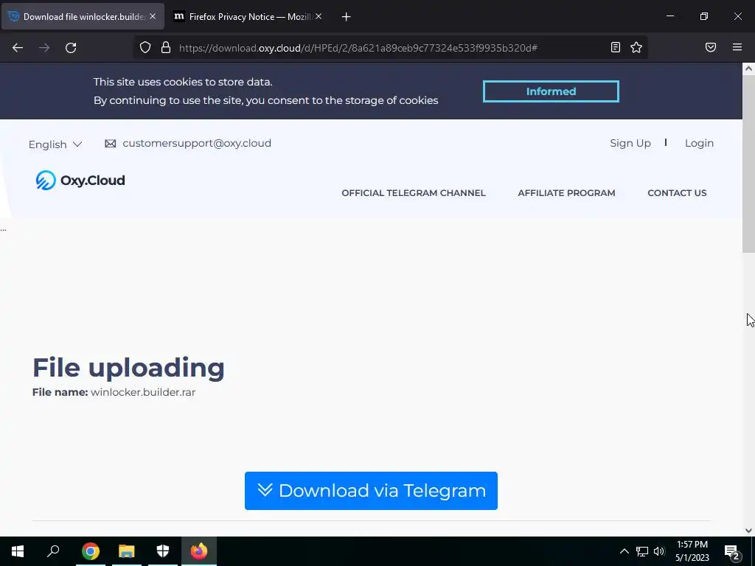Click the page scrollbar up arrow
This screenshot has height=566, width=755.
point(748,69)
